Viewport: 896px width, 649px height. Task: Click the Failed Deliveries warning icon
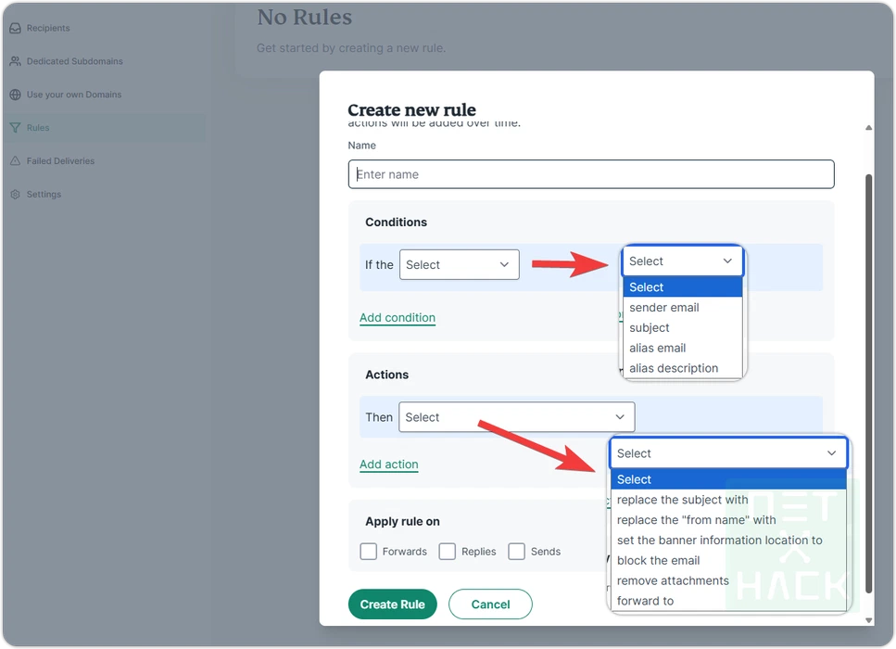(15, 161)
